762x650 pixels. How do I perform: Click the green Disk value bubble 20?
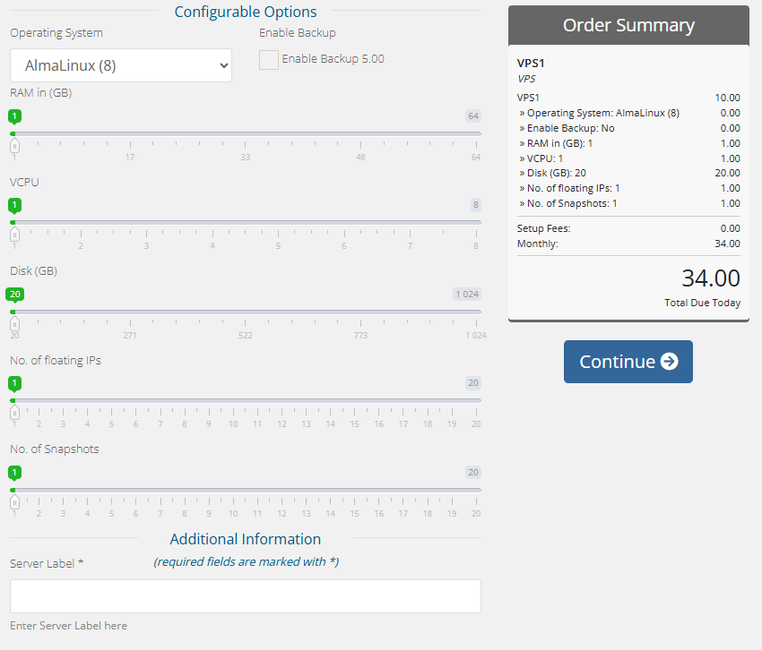(x=15, y=294)
